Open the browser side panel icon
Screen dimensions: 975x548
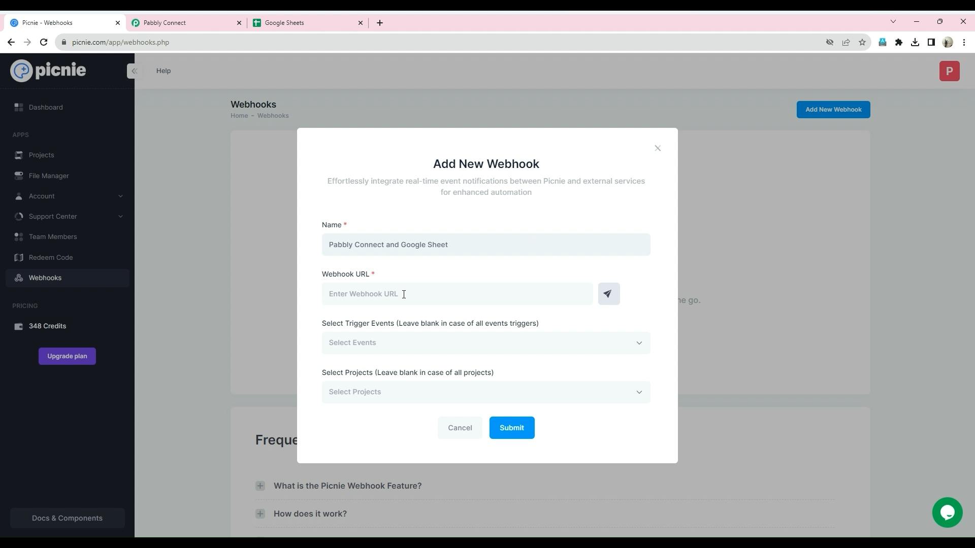931,42
